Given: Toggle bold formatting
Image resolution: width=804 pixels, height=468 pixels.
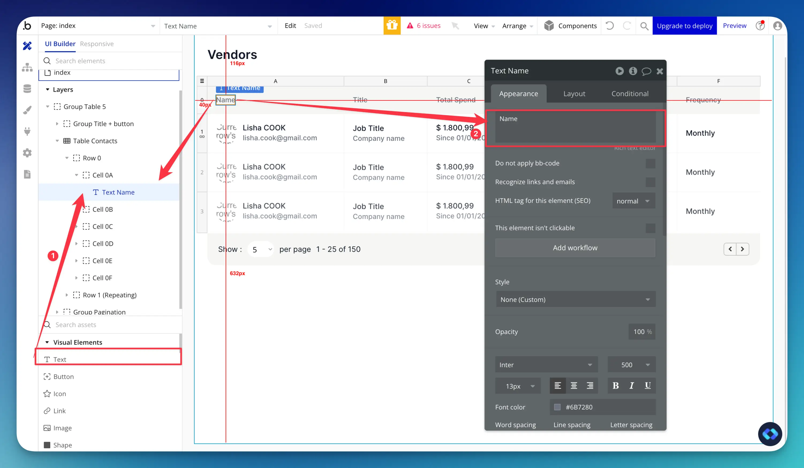Looking at the screenshot, I should point(616,386).
